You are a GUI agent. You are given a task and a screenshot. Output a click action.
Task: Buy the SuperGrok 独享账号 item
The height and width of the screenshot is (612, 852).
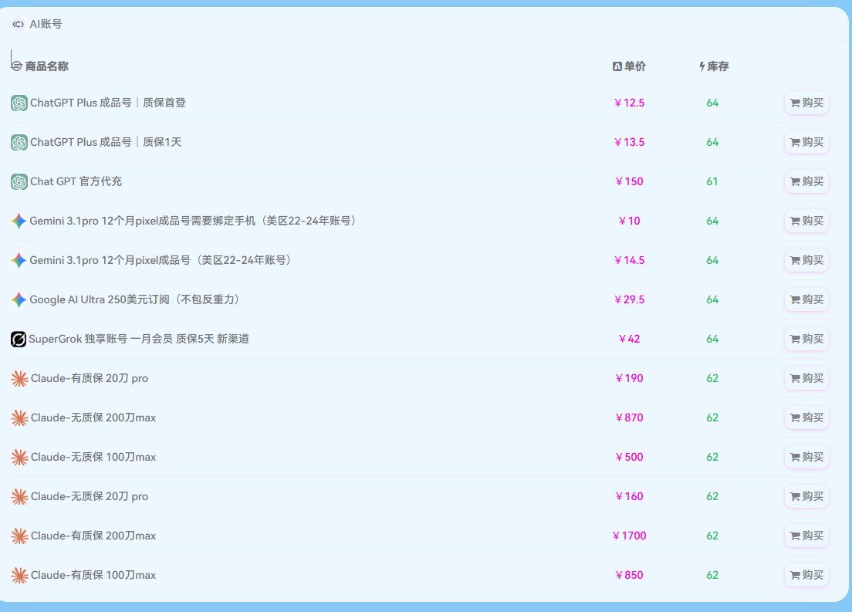[806, 339]
